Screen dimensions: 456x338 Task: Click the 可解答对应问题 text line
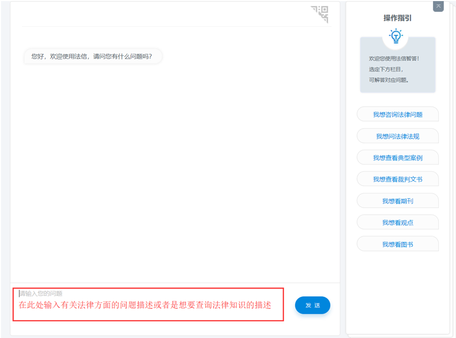[389, 80]
